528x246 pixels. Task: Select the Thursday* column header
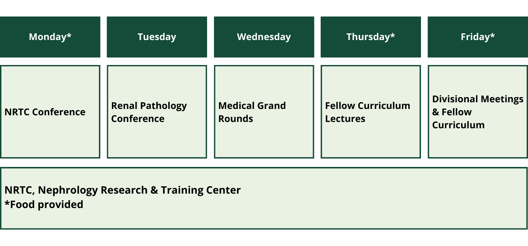[371, 37]
